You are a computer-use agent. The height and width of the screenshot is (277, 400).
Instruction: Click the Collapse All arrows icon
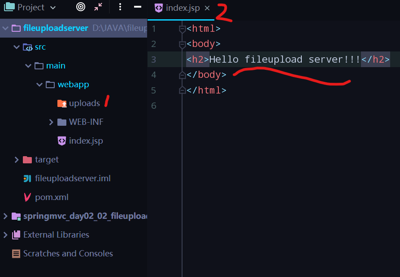click(98, 7)
